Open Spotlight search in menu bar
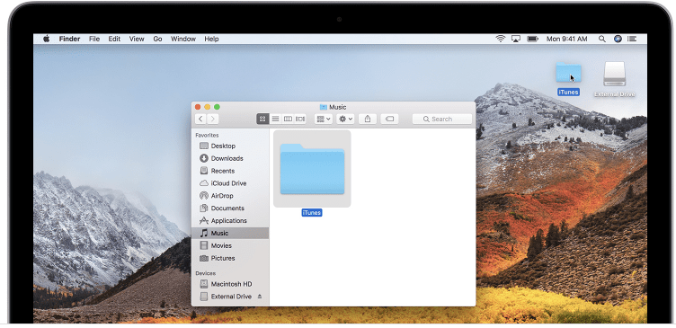The height and width of the screenshot is (328, 676). pos(602,39)
